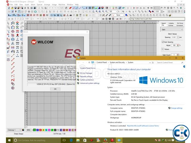The width and height of the screenshot is (191, 143).
Task: Click the 1 stitch travel icon
Action: pos(17,56)
